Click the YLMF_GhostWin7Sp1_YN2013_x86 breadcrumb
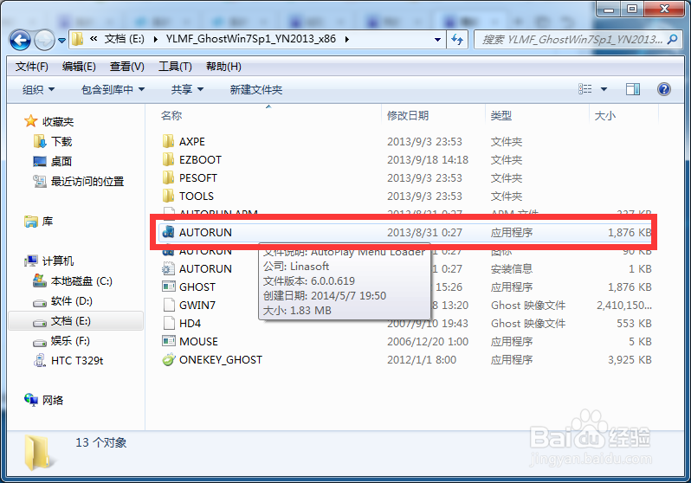Image resolution: width=691 pixels, height=483 pixels. click(251, 39)
